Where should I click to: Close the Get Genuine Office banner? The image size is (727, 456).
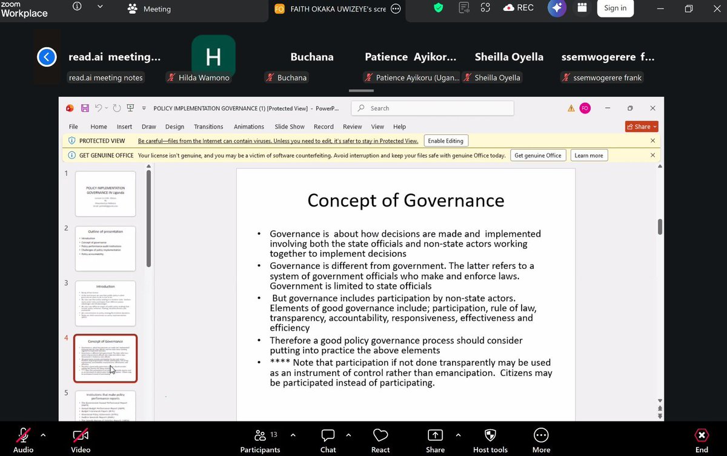[x=652, y=155]
